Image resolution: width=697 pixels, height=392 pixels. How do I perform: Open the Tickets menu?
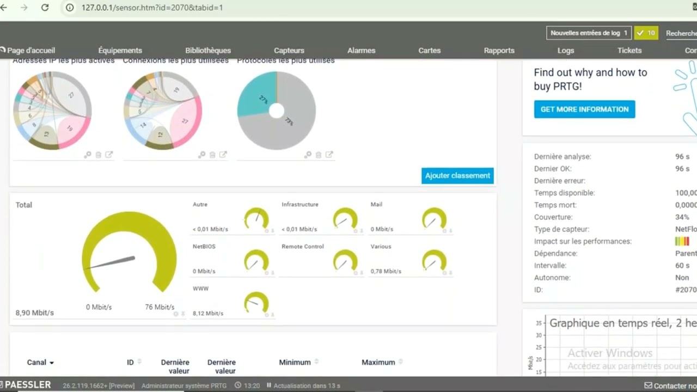629,50
